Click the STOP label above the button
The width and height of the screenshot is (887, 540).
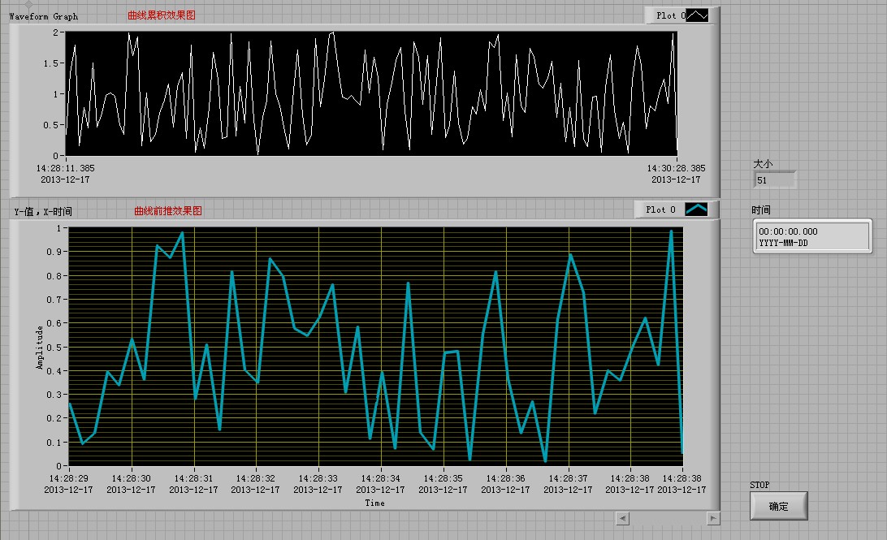tap(759, 485)
